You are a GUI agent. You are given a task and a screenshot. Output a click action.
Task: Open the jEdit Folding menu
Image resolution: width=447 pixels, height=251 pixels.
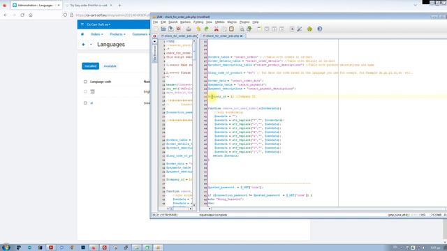[x=198, y=22]
